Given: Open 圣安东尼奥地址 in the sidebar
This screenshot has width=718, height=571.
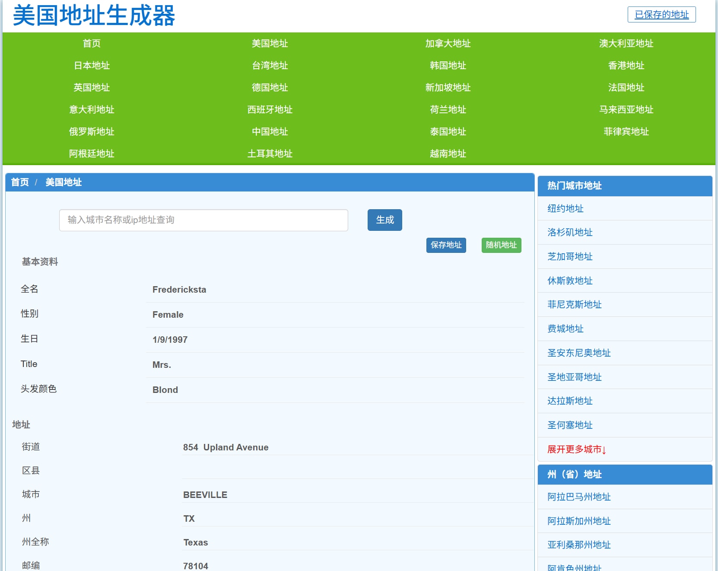Looking at the screenshot, I should [578, 353].
